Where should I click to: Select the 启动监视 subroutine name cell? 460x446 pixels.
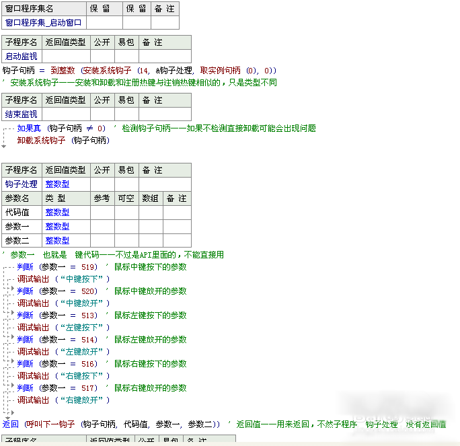tap(22, 57)
